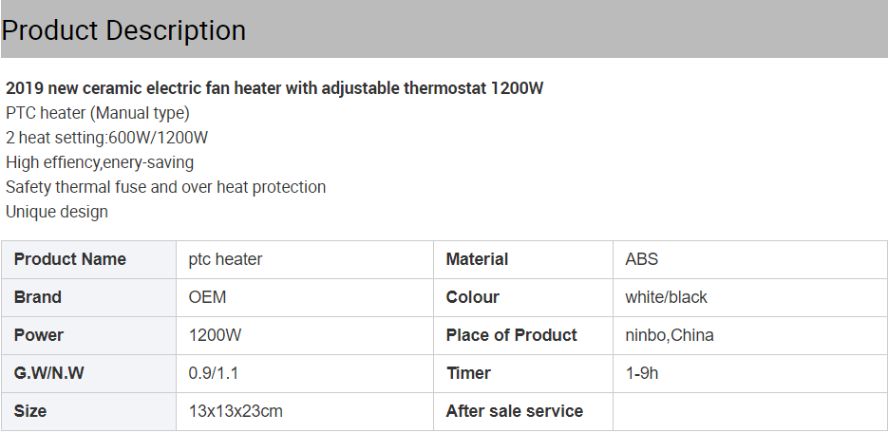Select the G.W/N.W label cell

[89, 373]
